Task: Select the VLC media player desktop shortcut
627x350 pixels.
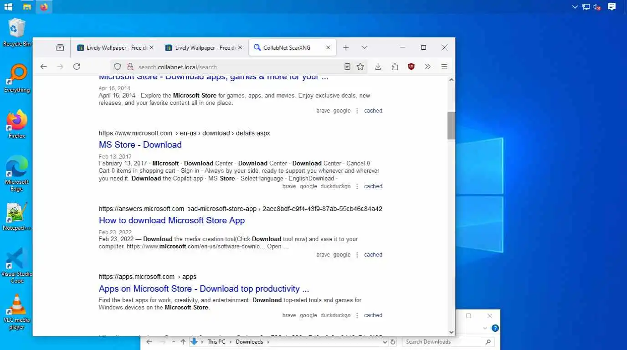Action: [x=17, y=312]
